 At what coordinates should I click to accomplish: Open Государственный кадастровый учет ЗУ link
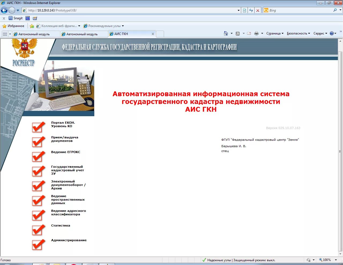68,170
